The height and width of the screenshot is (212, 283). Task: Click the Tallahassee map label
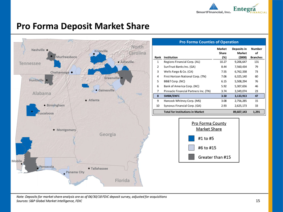click(x=99, y=169)
